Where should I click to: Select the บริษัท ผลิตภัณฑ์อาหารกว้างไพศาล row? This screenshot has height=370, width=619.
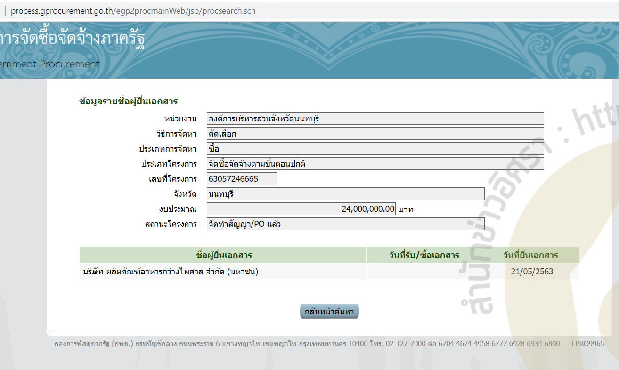pyautogui.click(x=171, y=272)
